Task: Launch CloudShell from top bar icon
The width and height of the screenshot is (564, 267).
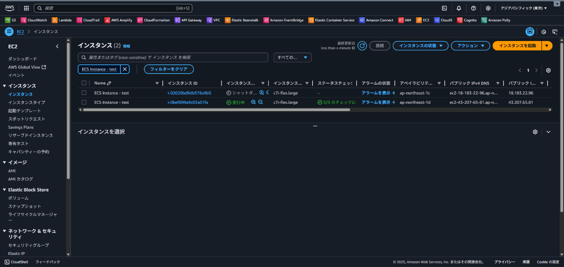Action: (x=444, y=8)
